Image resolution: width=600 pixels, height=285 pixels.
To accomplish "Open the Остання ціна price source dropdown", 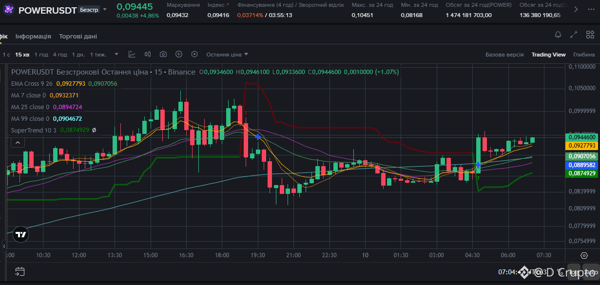I will [227, 55].
